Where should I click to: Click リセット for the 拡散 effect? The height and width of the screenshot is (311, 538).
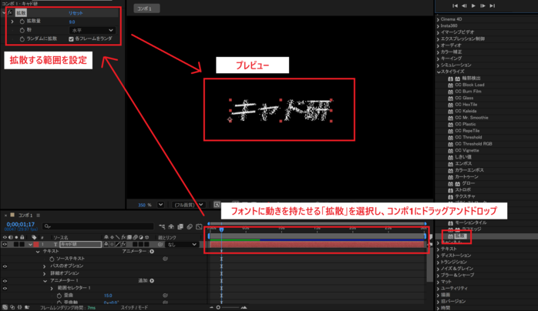tap(76, 12)
